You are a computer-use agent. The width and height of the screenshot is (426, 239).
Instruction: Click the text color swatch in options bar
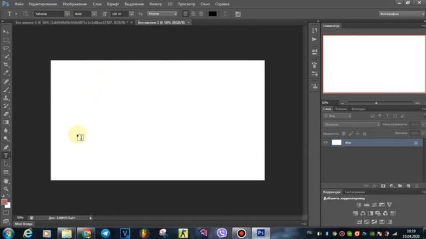[x=212, y=14]
